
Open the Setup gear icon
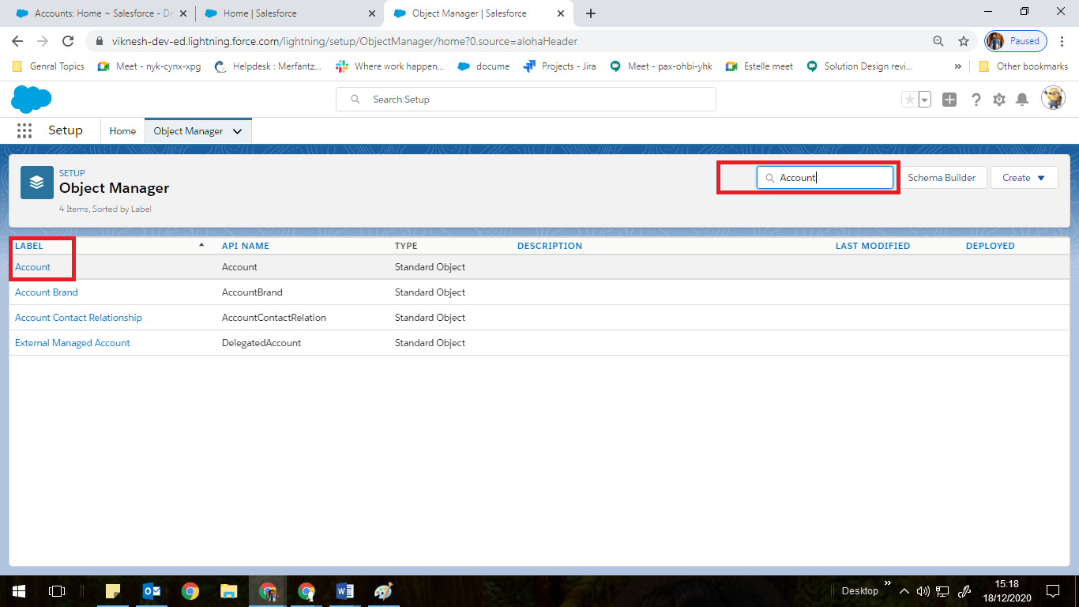click(1000, 100)
